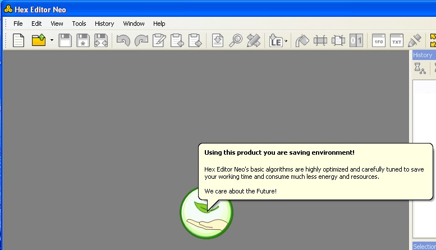
Task: Click the clipboard with right arrow icon
Action: (195, 40)
